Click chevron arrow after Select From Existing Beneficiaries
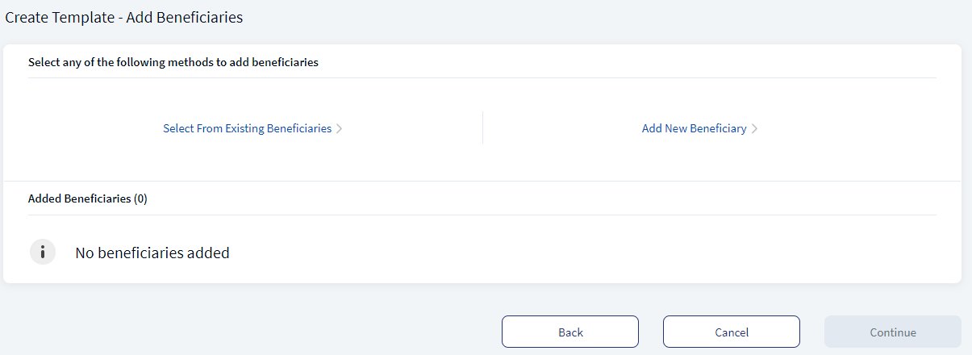The width and height of the screenshot is (972, 355). point(340,128)
